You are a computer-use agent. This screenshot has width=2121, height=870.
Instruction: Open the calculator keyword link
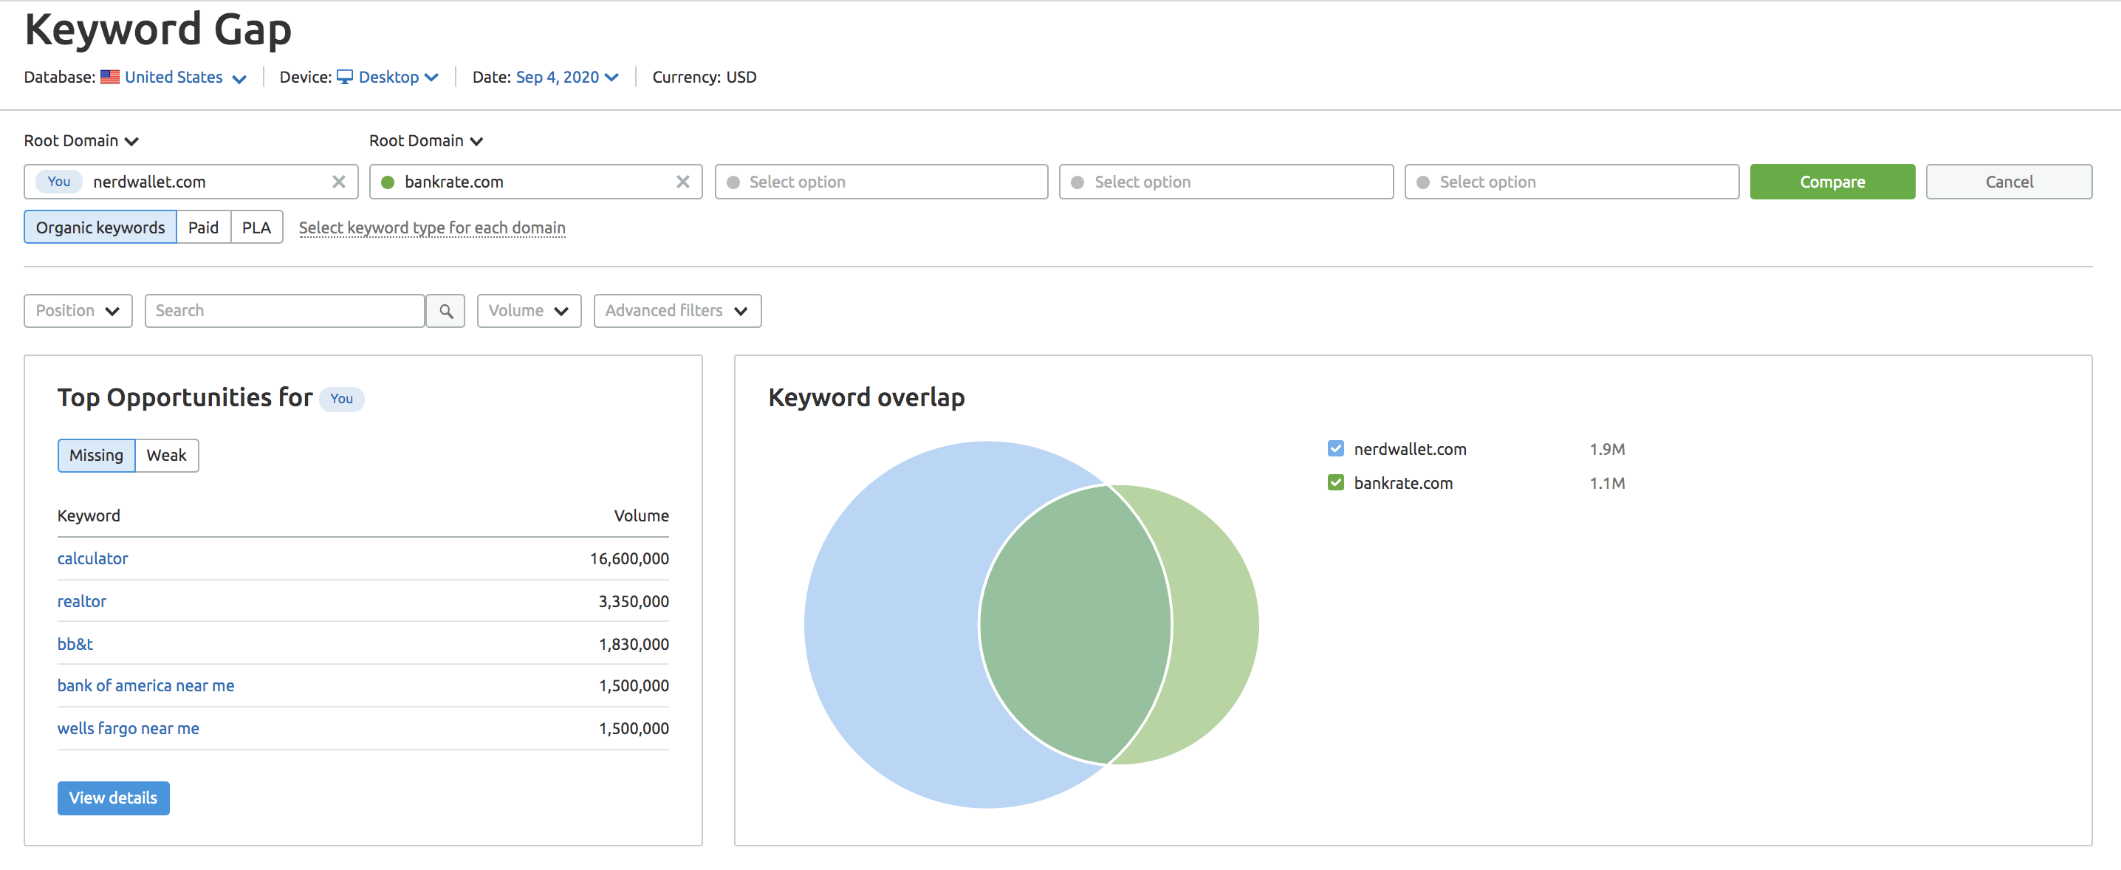(93, 558)
